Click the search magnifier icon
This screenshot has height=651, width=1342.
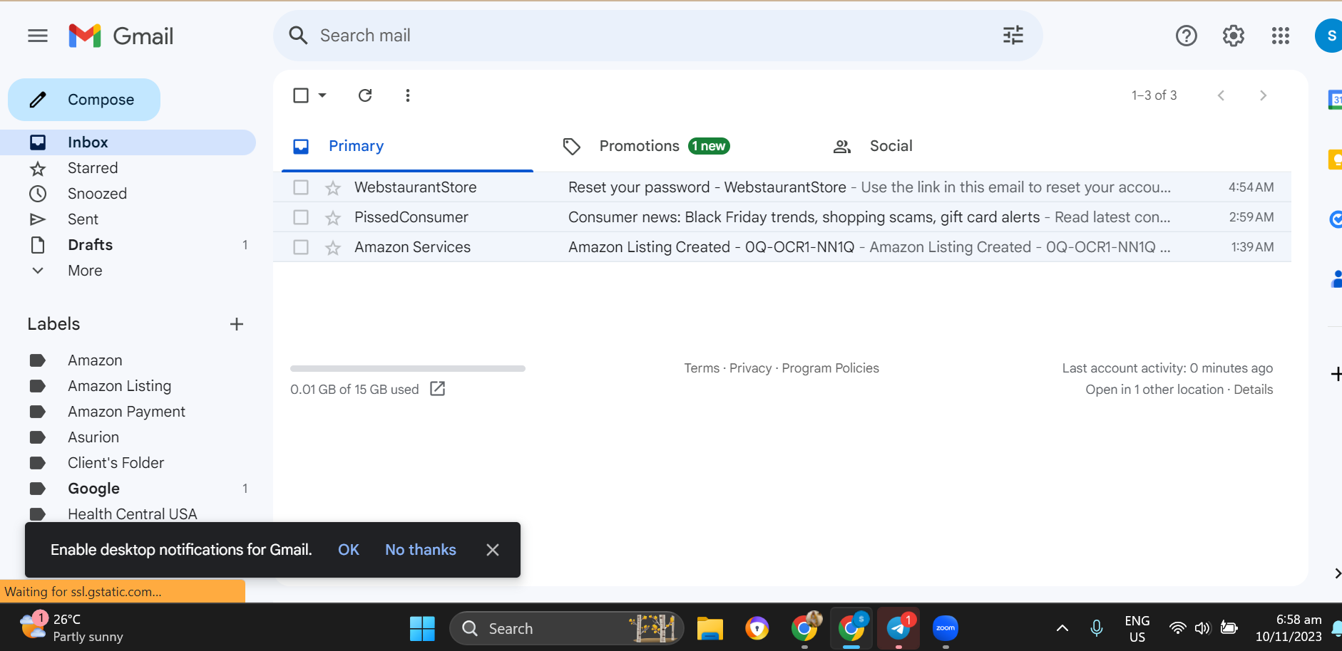(x=298, y=36)
